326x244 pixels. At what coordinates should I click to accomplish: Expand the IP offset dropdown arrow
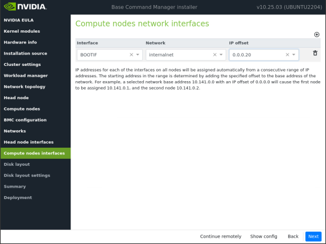(293, 55)
